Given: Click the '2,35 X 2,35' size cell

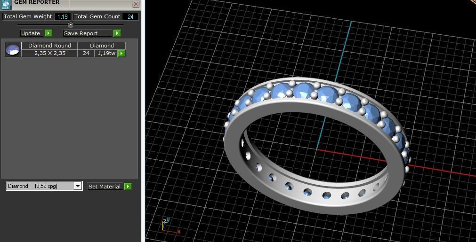Looking at the screenshot, I should 49,53.
